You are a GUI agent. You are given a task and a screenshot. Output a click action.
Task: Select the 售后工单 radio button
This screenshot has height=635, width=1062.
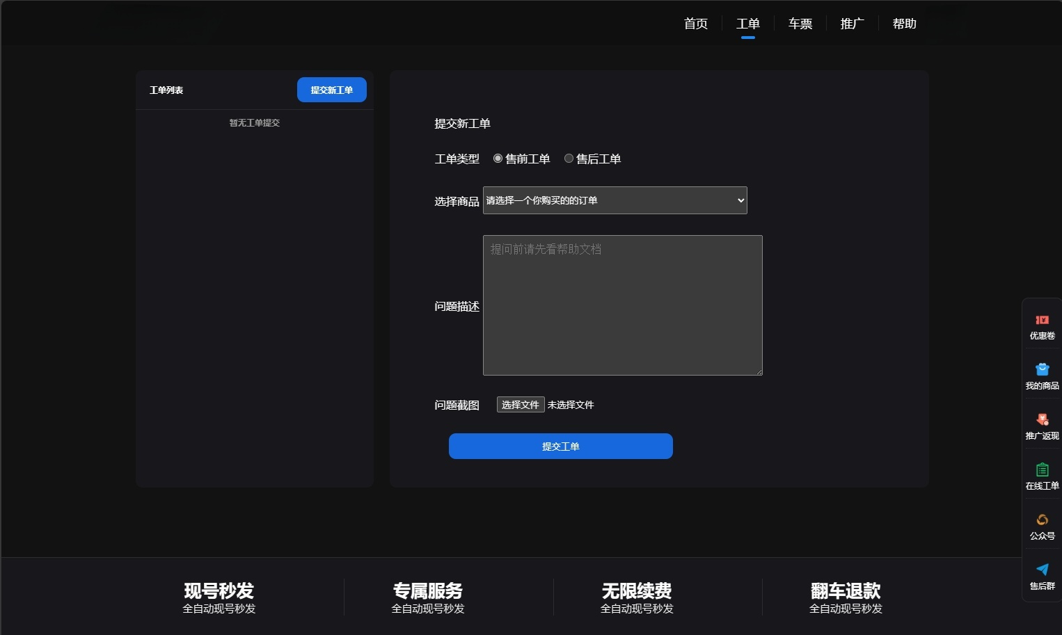(569, 158)
